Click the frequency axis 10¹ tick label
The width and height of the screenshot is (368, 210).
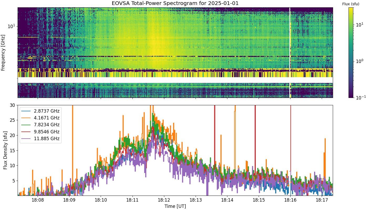(x=12, y=26)
